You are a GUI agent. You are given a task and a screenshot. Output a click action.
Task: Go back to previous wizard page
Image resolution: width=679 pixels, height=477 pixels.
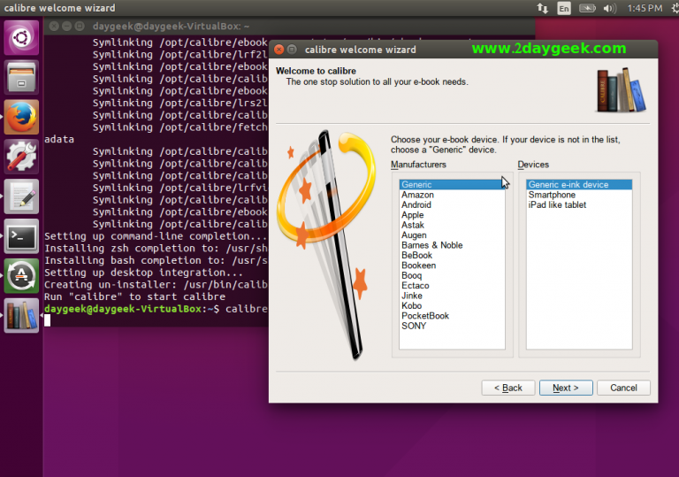(x=508, y=388)
